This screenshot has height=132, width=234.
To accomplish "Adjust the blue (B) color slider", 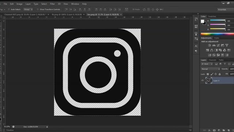I will pyautogui.click(x=218, y=29).
